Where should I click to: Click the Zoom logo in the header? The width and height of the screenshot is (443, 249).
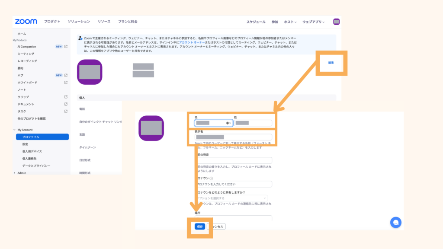[26, 22]
